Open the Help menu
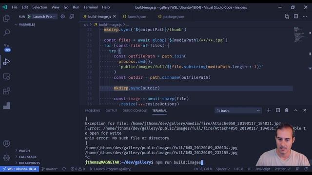This screenshot has height=175, width=312. [x=106, y=7]
